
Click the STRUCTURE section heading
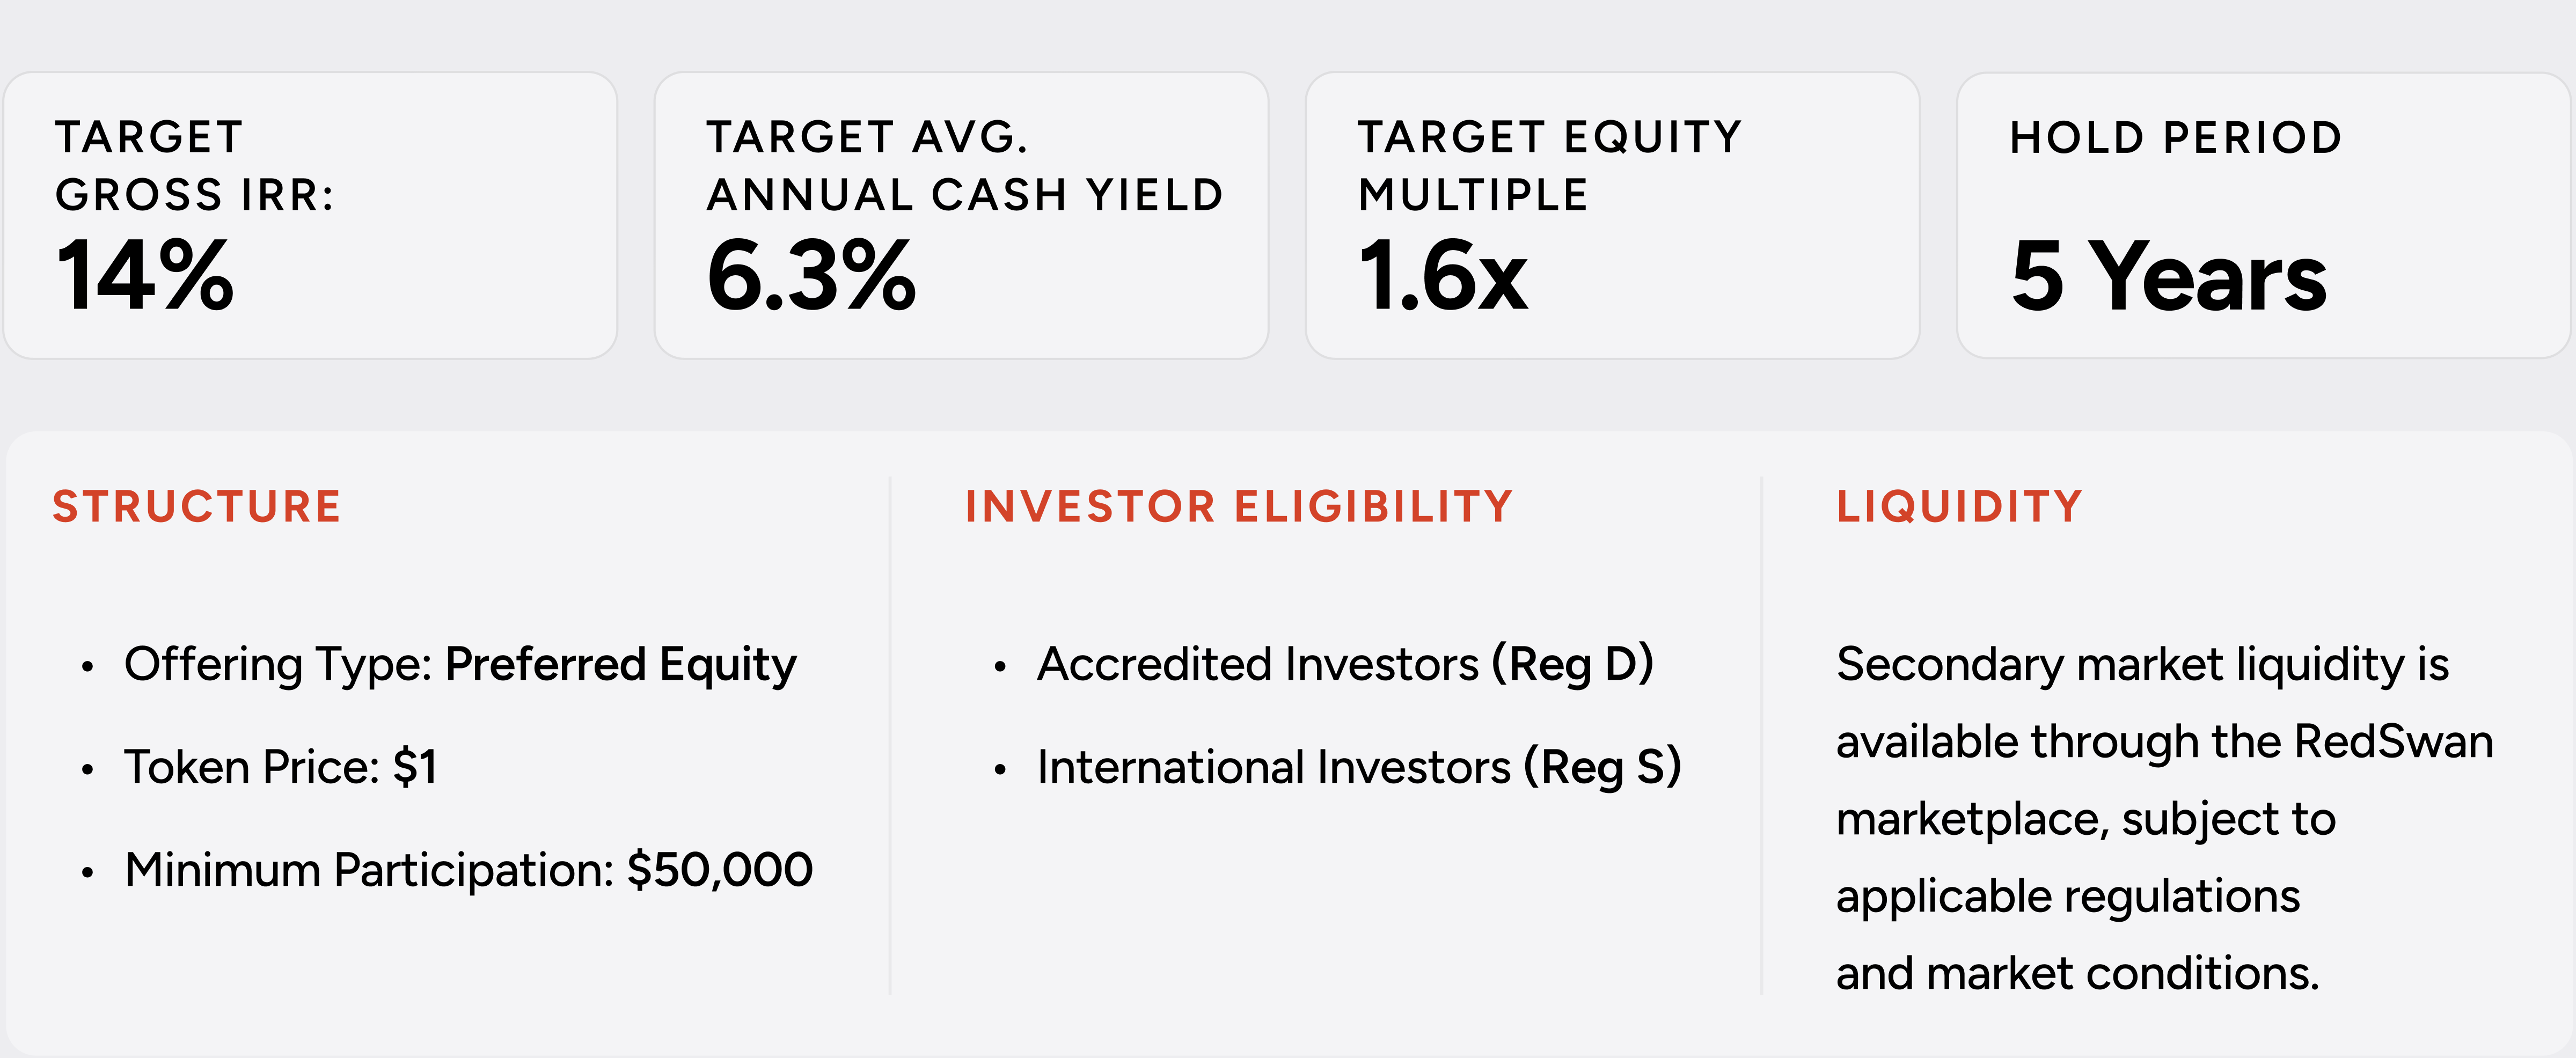(x=197, y=506)
